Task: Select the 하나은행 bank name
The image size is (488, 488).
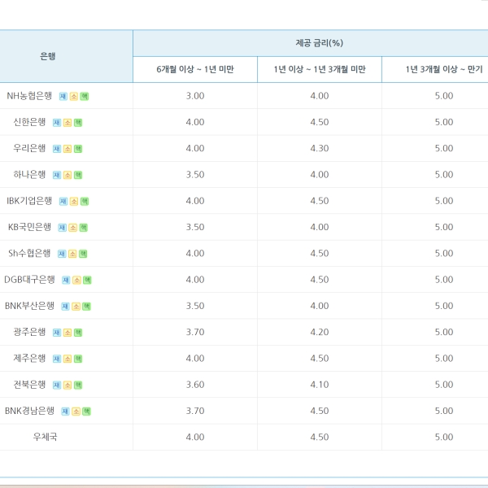Action: [29, 174]
